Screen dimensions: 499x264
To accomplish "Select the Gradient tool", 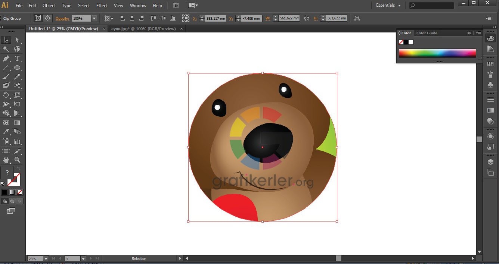I will (17, 123).
